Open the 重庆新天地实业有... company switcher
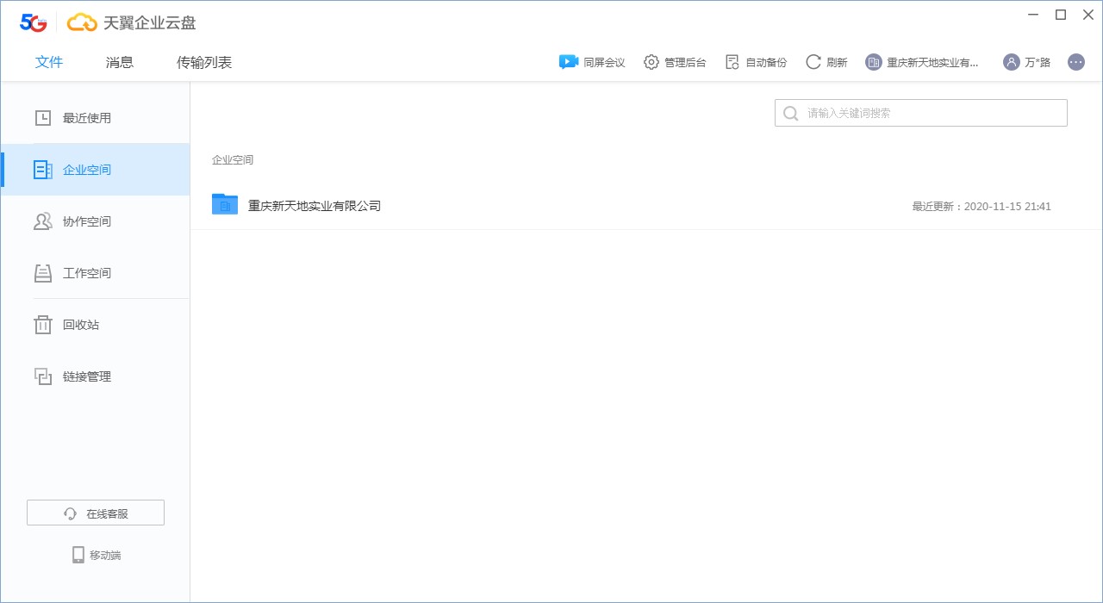This screenshot has height=603, width=1103. click(923, 62)
